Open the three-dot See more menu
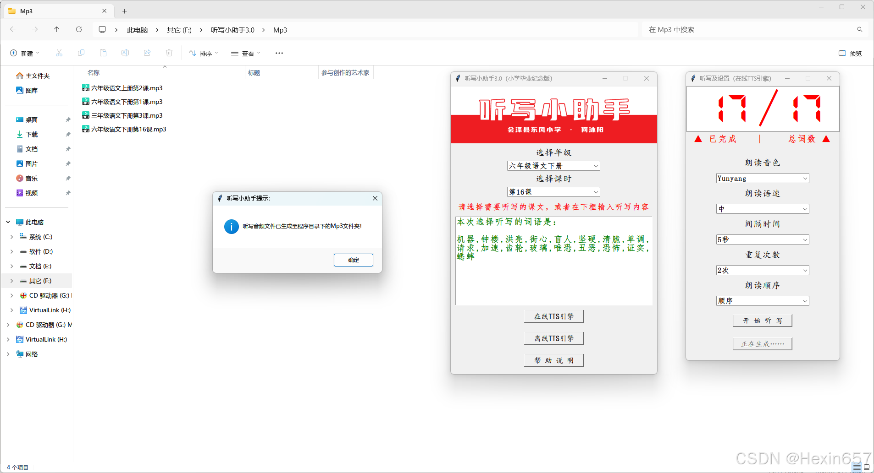The height and width of the screenshot is (473, 874). pos(279,53)
